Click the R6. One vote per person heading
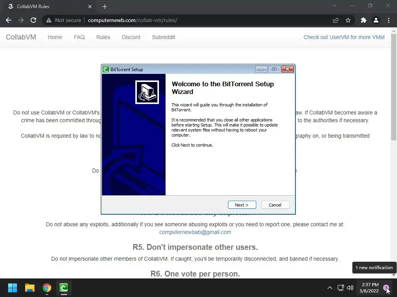The height and width of the screenshot is (297, 397). (x=195, y=274)
